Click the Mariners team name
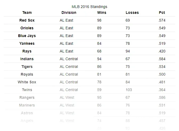The image size is (179, 131). (27, 105)
